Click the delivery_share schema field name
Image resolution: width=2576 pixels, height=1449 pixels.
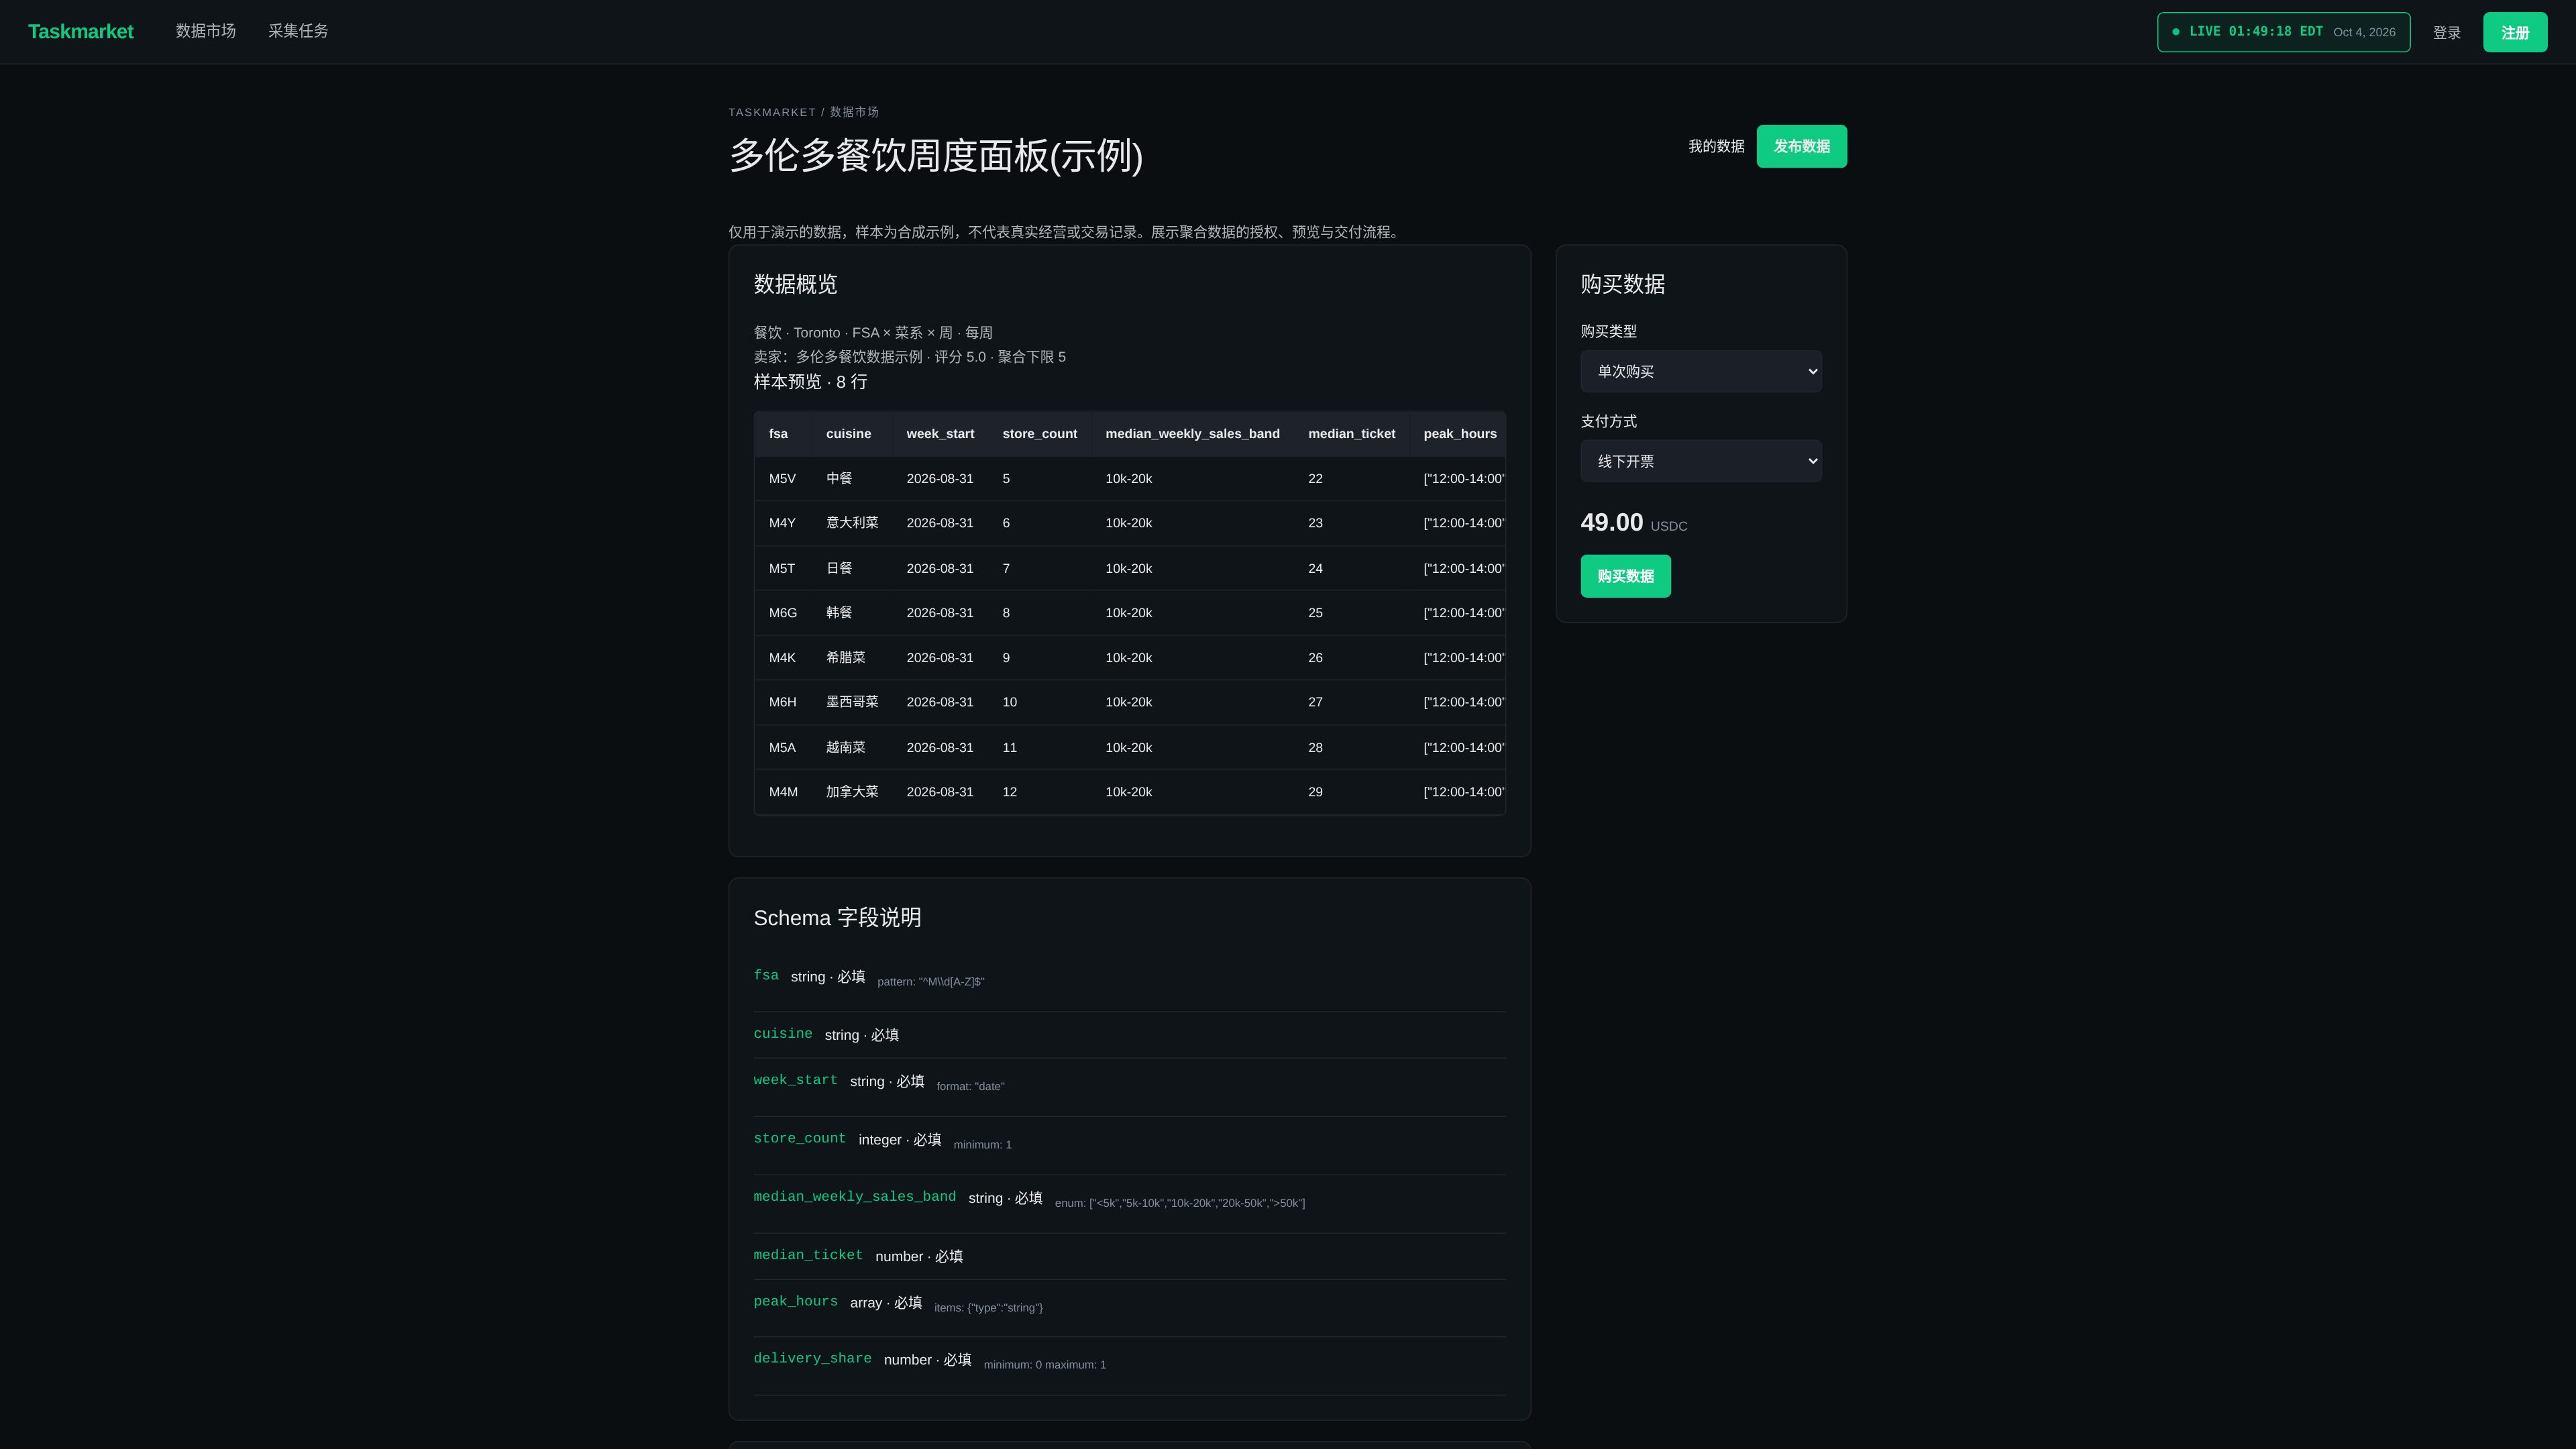[x=812, y=1358]
